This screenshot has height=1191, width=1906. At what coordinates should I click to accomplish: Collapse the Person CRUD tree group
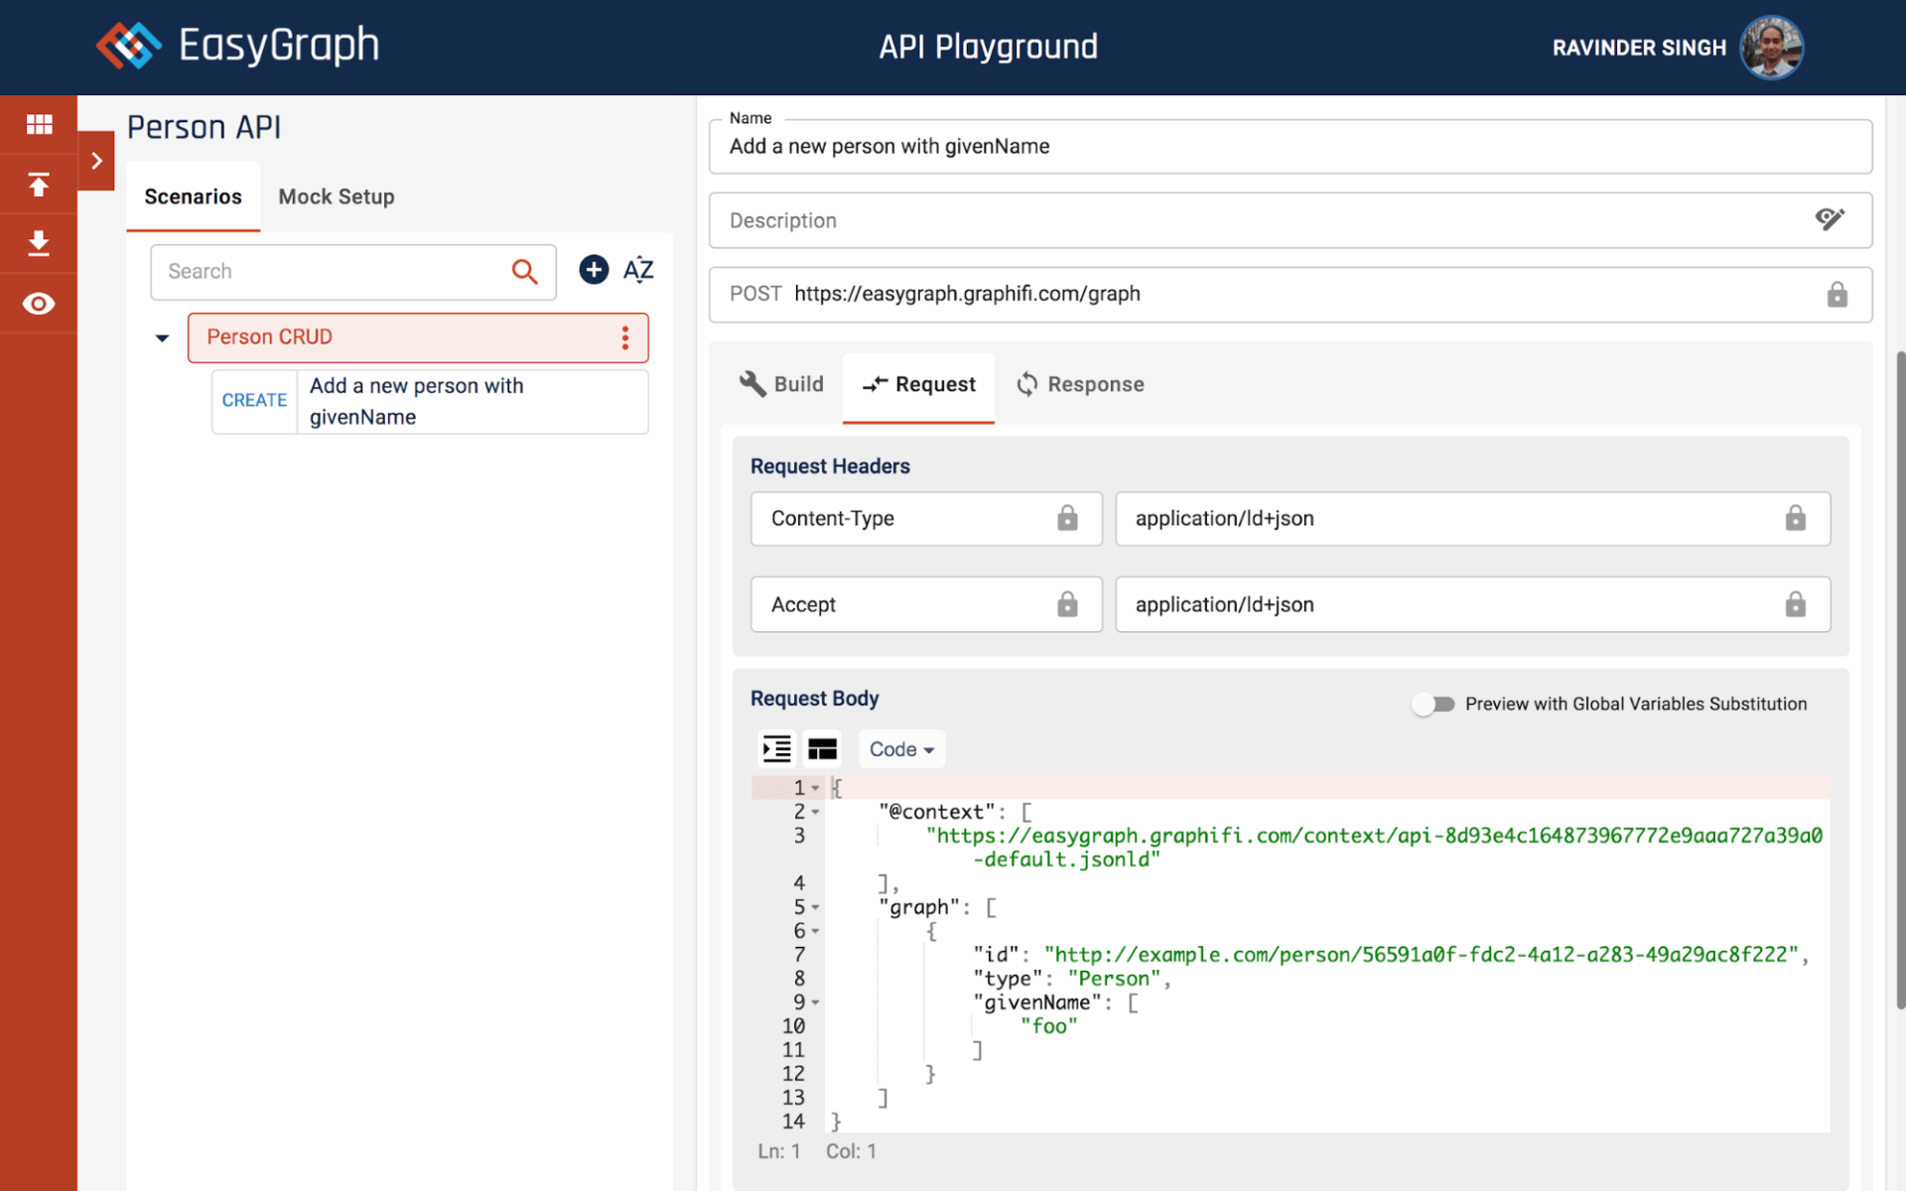coord(162,338)
